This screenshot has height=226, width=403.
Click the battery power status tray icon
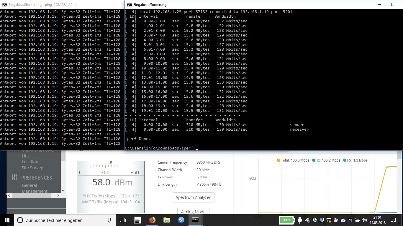click(x=357, y=220)
